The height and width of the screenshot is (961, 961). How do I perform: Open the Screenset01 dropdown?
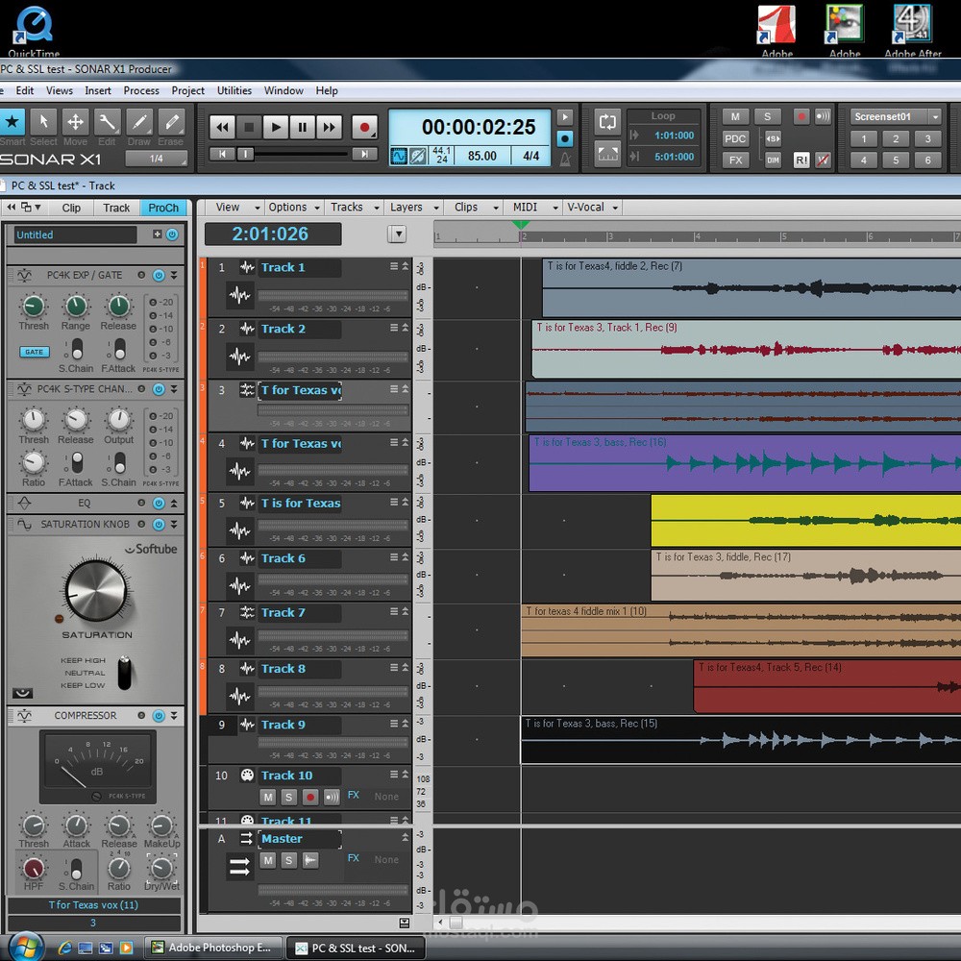935,116
